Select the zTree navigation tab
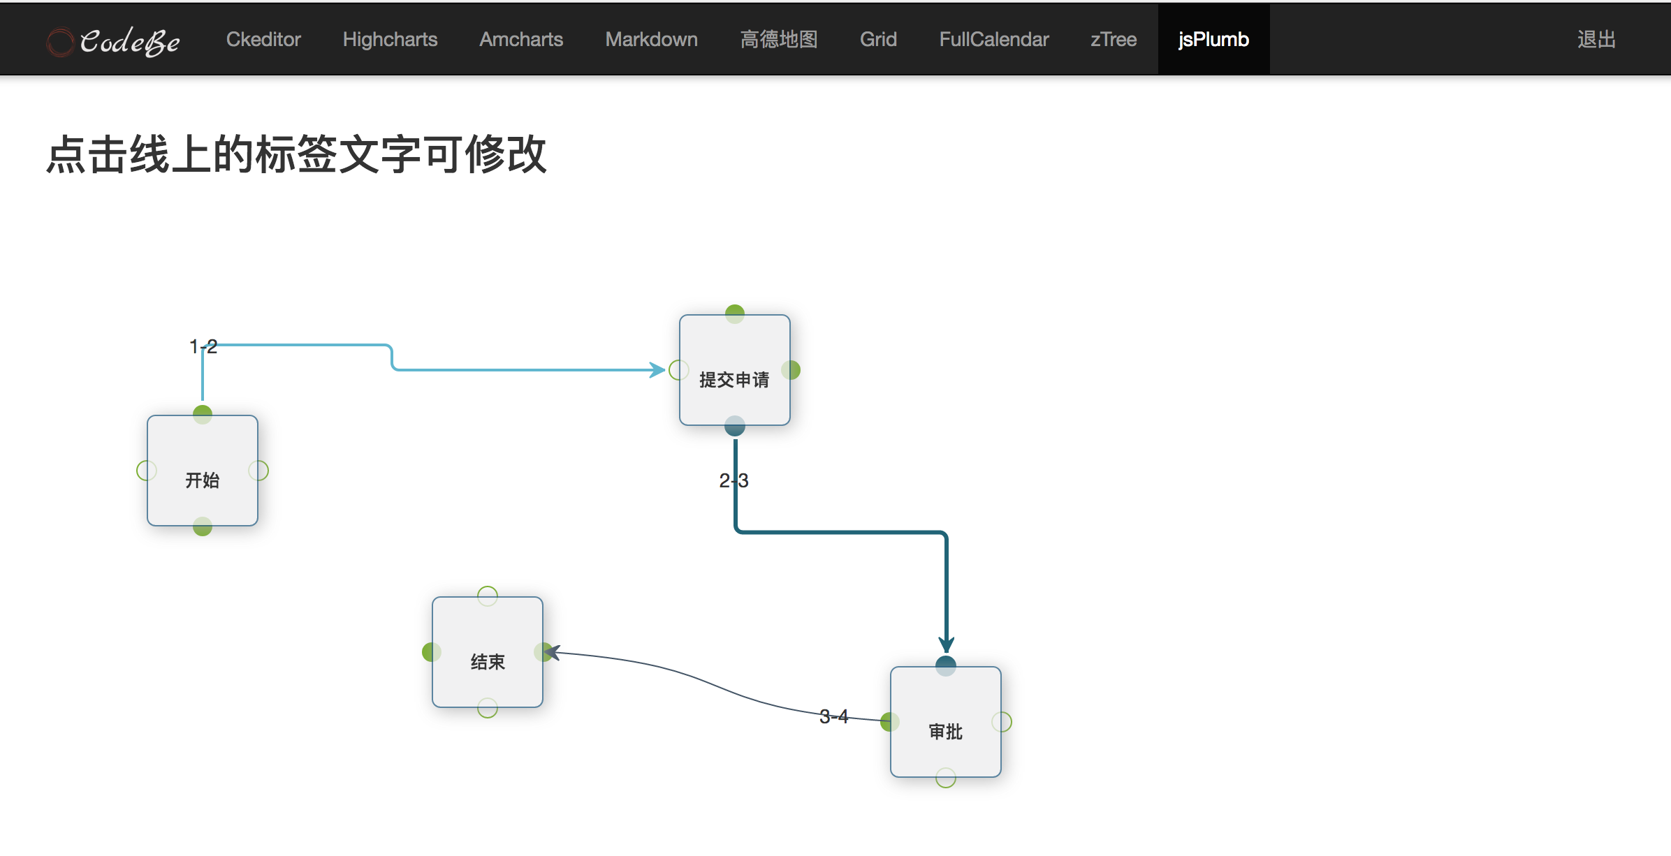This screenshot has height=856, width=1671. (x=1114, y=39)
